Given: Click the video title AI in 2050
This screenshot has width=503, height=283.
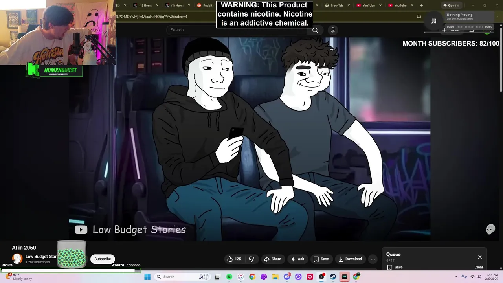Looking at the screenshot, I should (x=24, y=248).
